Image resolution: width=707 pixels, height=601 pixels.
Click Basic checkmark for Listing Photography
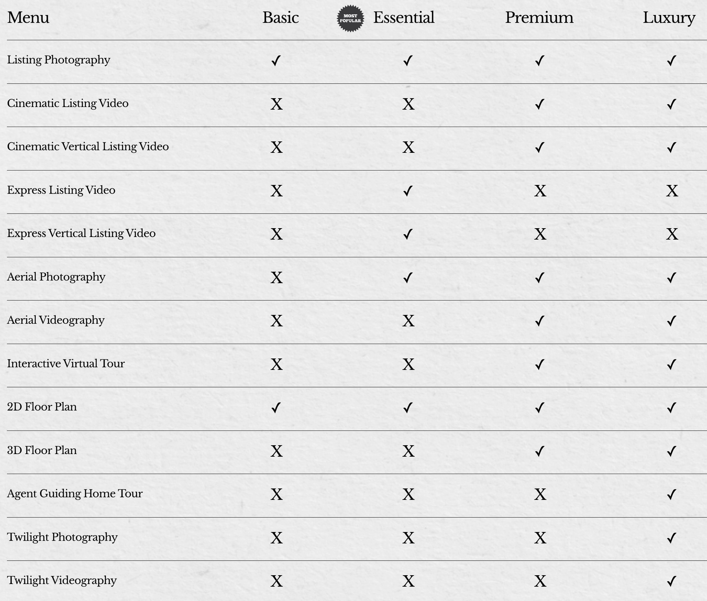(276, 60)
